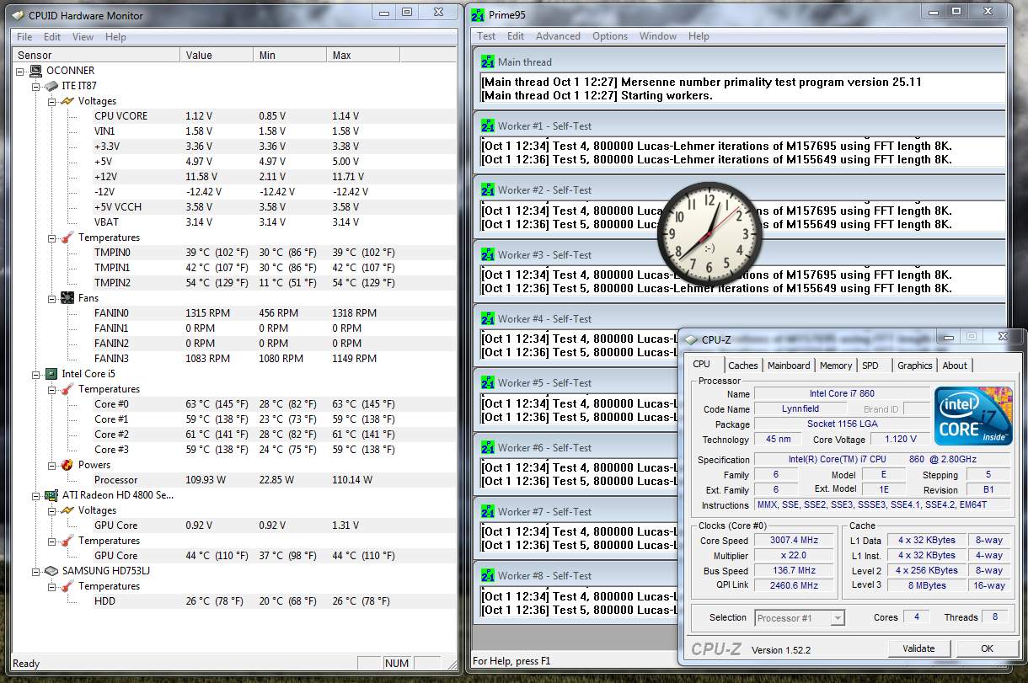Switch to the Caches tab in CPU-Z
The image size is (1028, 683).
coord(743,366)
